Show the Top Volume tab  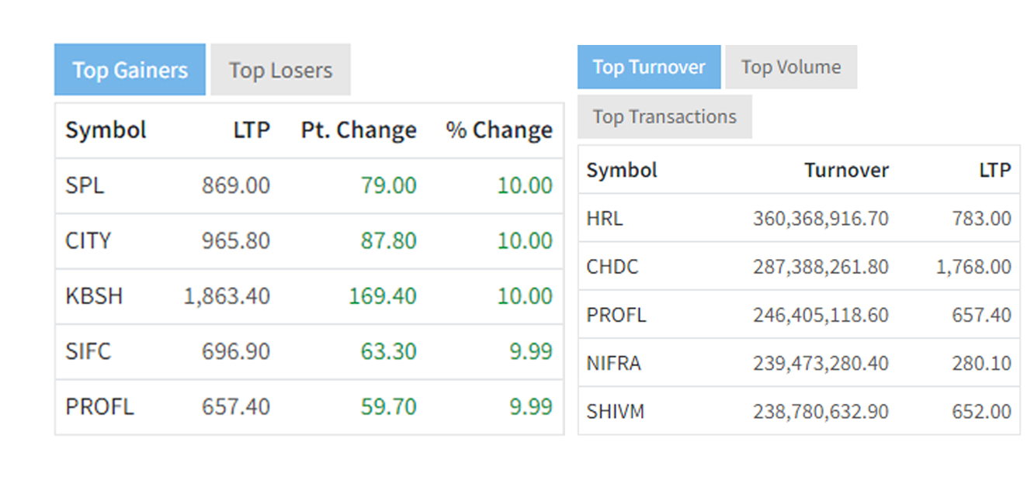tap(790, 67)
